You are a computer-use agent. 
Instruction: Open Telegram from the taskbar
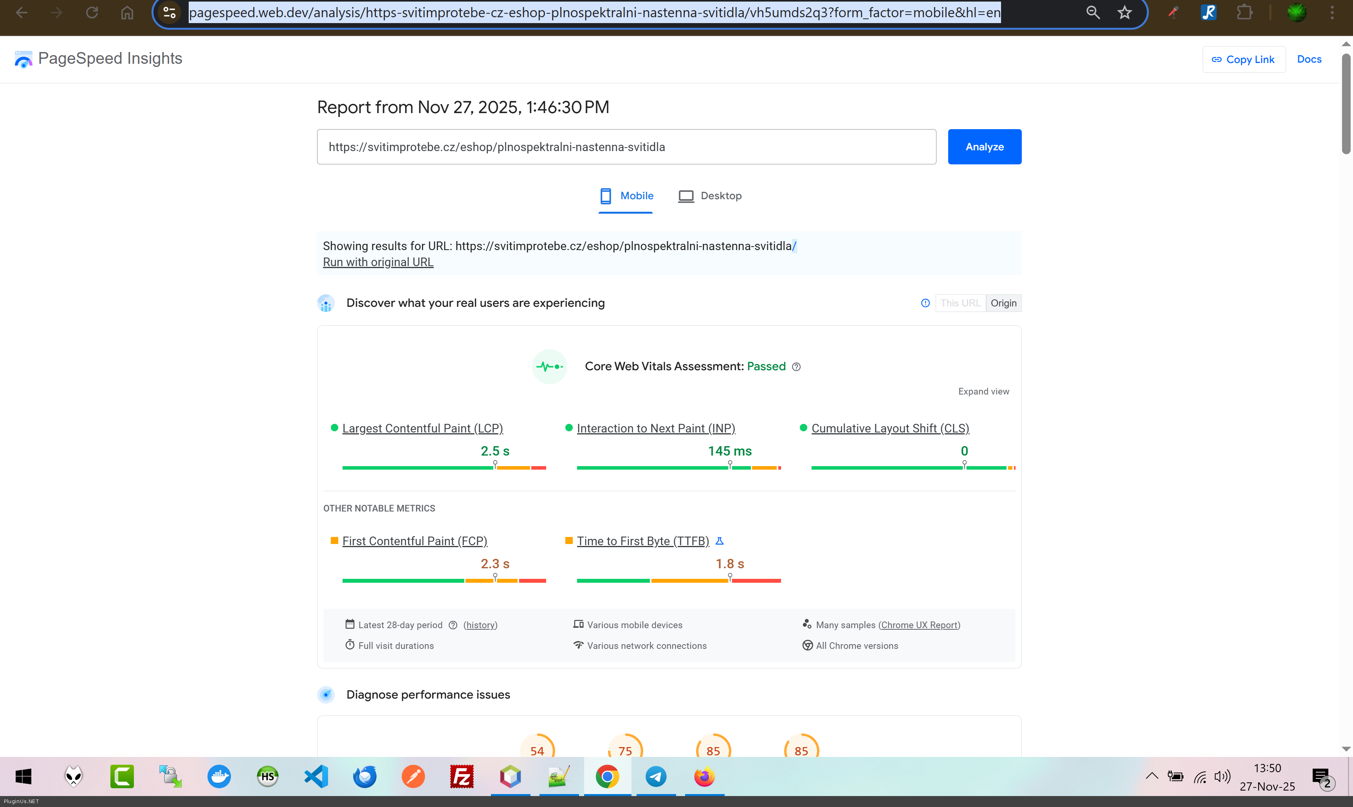click(656, 776)
